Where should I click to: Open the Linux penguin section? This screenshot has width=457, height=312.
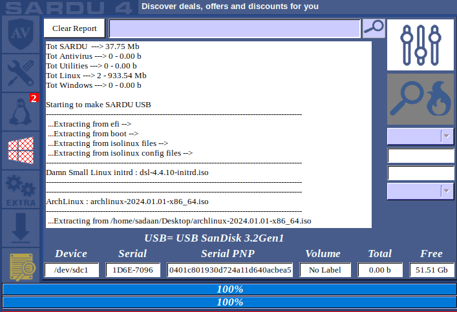tap(21, 112)
